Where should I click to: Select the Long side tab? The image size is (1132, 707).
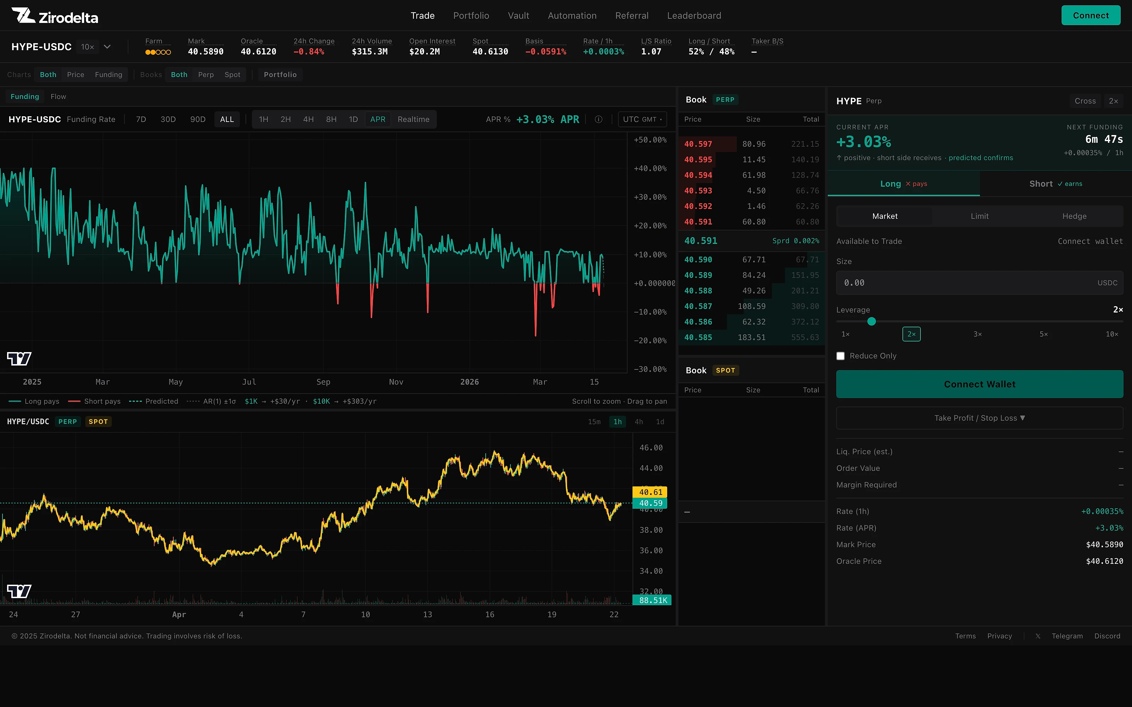click(x=903, y=184)
